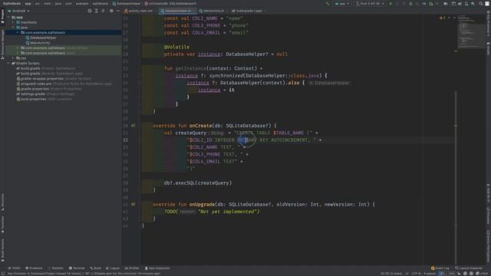The image size is (491, 276).
Task: Open proguard-rules.pro file
Action: tap(64, 84)
